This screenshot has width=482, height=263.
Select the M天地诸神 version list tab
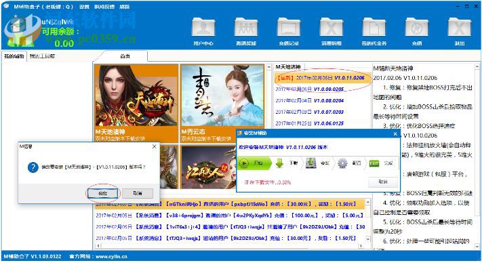pos(288,66)
